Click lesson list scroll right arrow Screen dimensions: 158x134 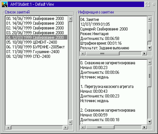(65, 128)
